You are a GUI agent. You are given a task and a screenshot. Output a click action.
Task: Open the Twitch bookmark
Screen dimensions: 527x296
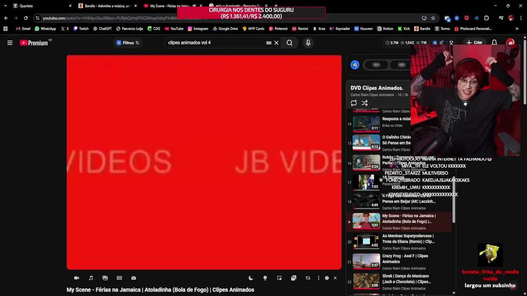[81, 29]
